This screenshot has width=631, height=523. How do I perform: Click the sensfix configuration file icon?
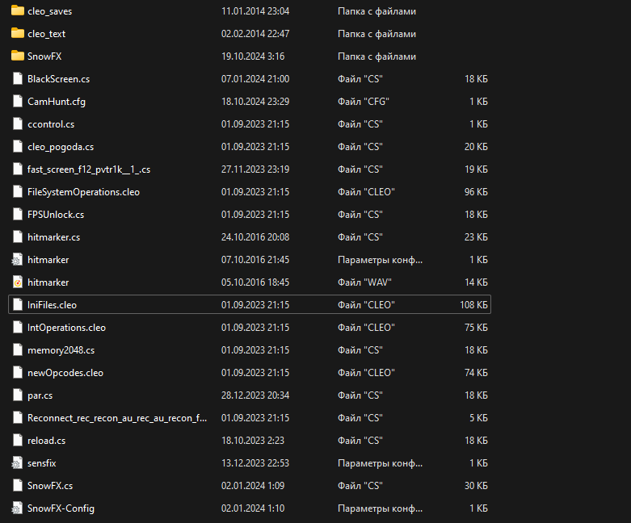18,463
